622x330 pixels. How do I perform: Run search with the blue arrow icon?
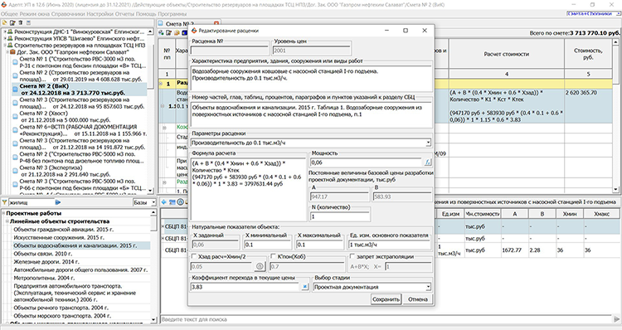[x=58, y=202]
